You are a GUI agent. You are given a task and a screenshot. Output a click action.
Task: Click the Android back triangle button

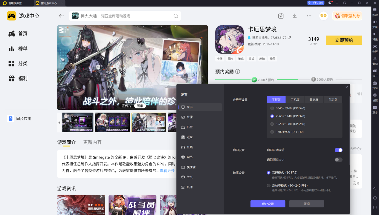[375, 188]
